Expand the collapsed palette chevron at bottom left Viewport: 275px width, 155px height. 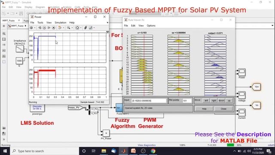4,139
